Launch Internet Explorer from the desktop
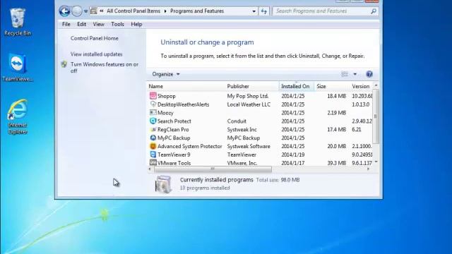The width and height of the screenshot is (452, 254). click(x=18, y=116)
